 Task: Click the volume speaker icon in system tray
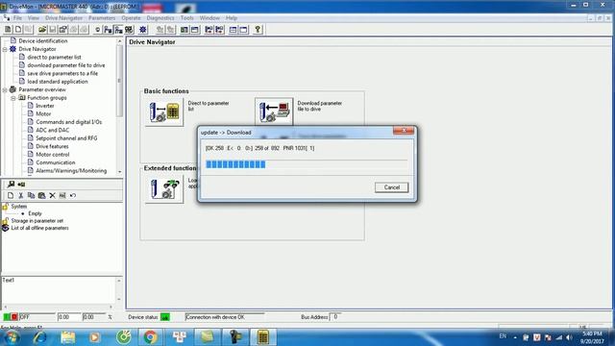click(569, 337)
